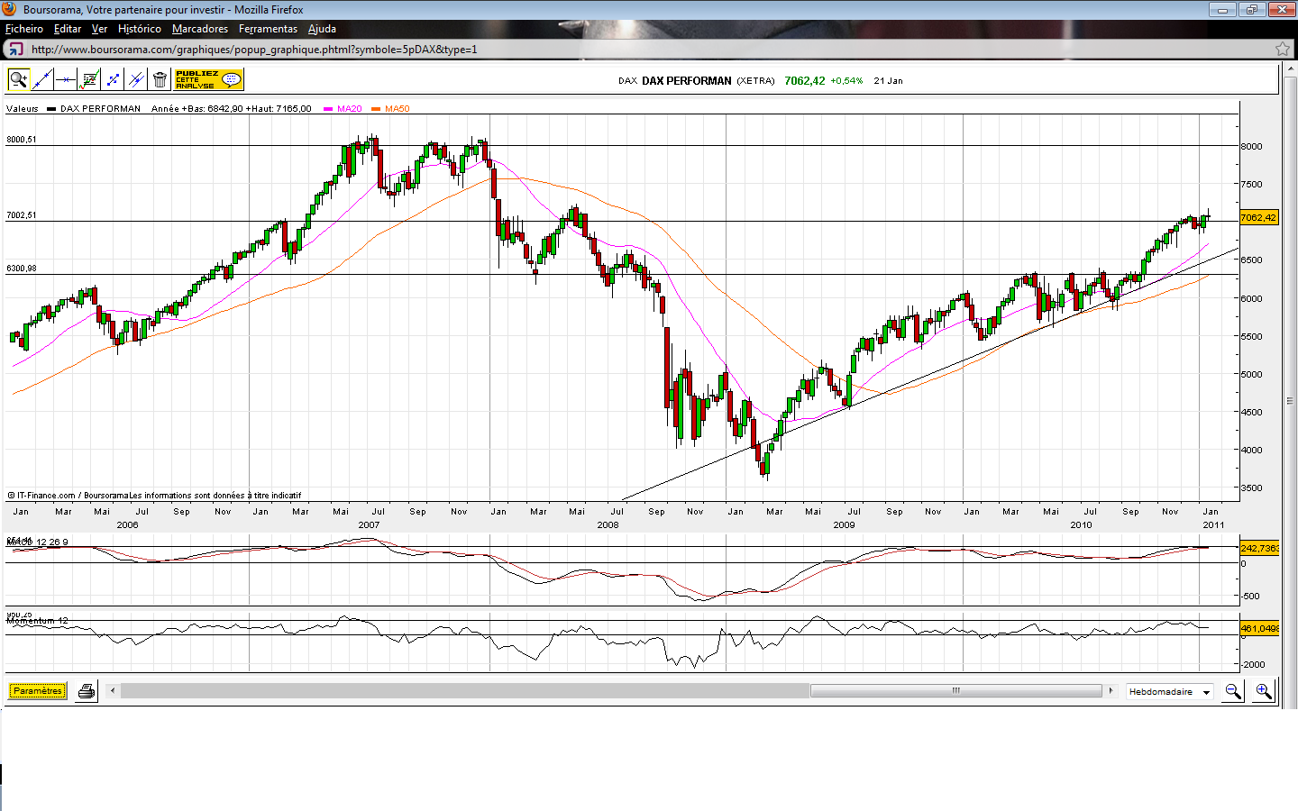Close the Firefox window
The height and width of the screenshot is (811, 1298).
tap(1281, 10)
